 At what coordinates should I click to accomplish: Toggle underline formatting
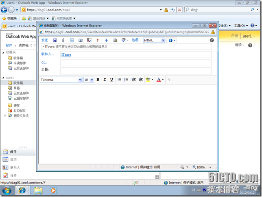(x=111, y=80)
